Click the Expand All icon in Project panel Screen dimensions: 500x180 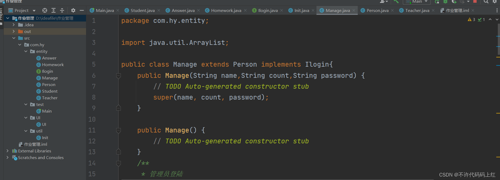(54, 10)
